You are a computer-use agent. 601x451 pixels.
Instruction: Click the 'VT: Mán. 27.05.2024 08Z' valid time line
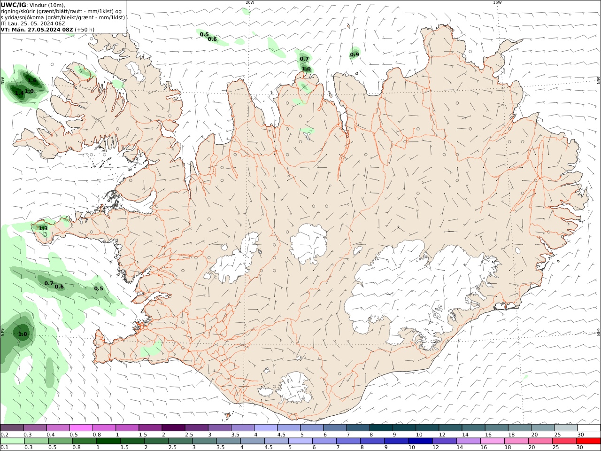37,30
